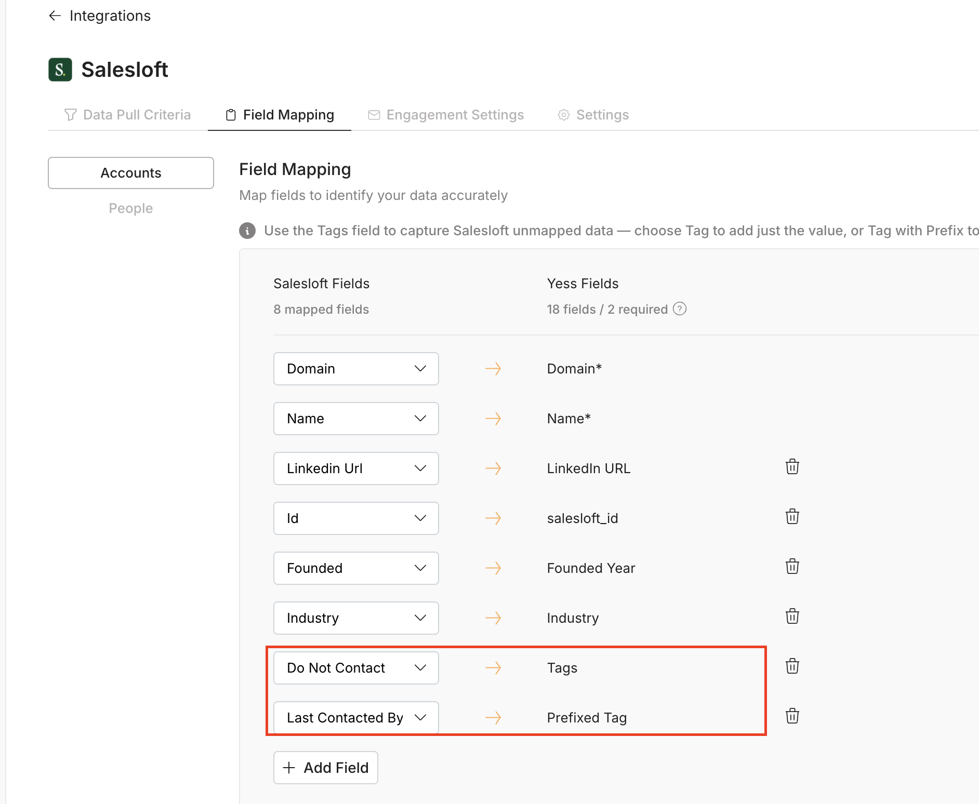Click the Yess Fields column header

pyautogui.click(x=583, y=284)
